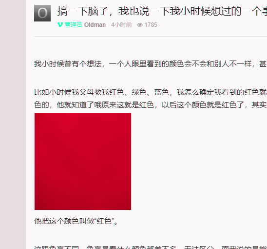Open the red color square image
This screenshot has height=249, width=267.
point(83,162)
